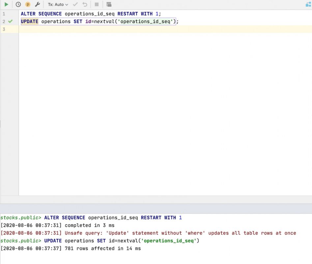Screen dimensions: 312x264
Task: Click RESTART keyword in editor line 1
Action: [128, 14]
